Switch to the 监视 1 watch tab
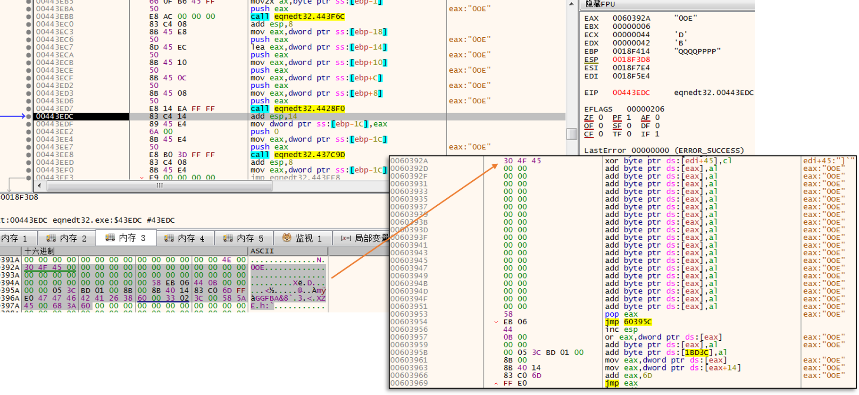The height and width of the screenshot is (395, 859). (302, 238)
